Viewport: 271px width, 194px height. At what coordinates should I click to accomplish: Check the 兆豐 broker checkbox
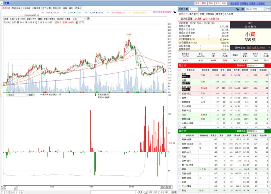[x=180, y=81]
